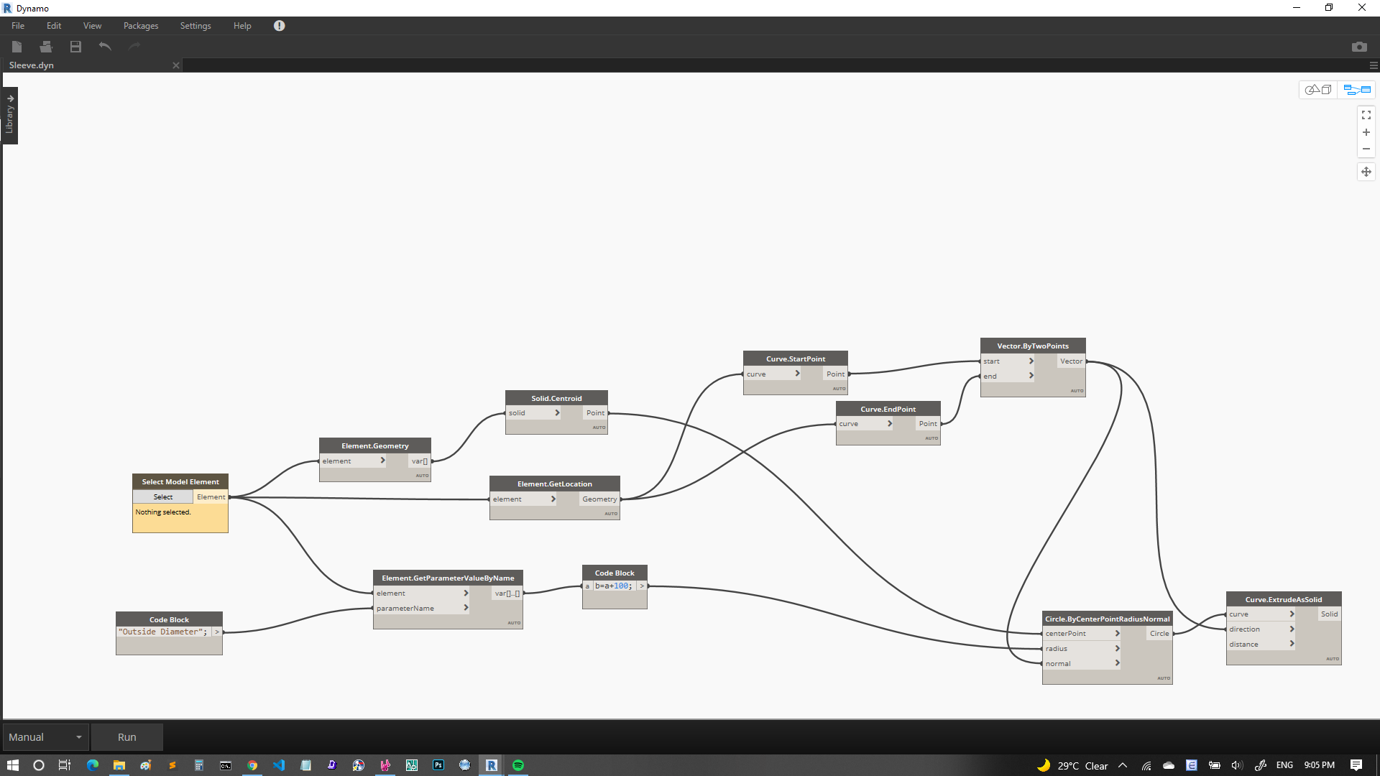Toggle background 3D preview navigation
The width and height of the screenshot is (1380, 776).
point(1318,90)
